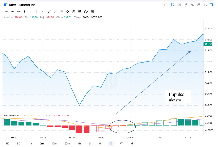Viewport: 218px width, 147px height.
Task: Switch to percentage scale icon
Action: pos(192,5)
